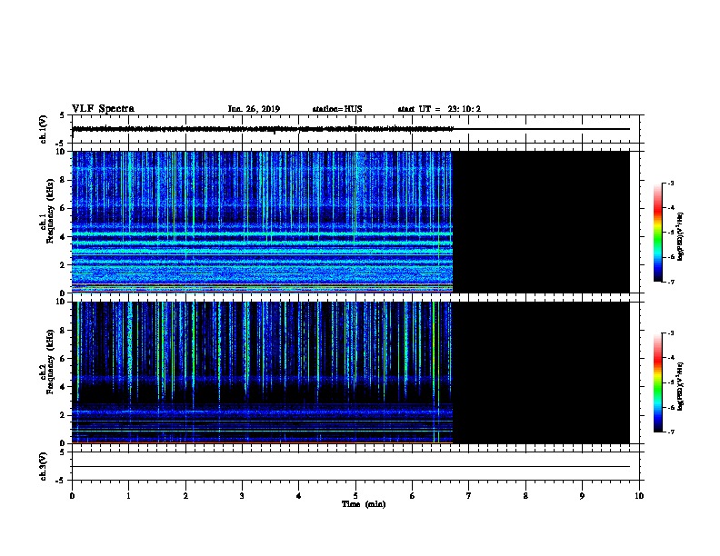Select the date text "Jan. 26, 2019"
720x556 pixels.
(x=254, y=109)
